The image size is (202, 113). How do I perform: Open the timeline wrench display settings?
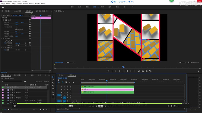pyautogui.click(x=73, y=82)
